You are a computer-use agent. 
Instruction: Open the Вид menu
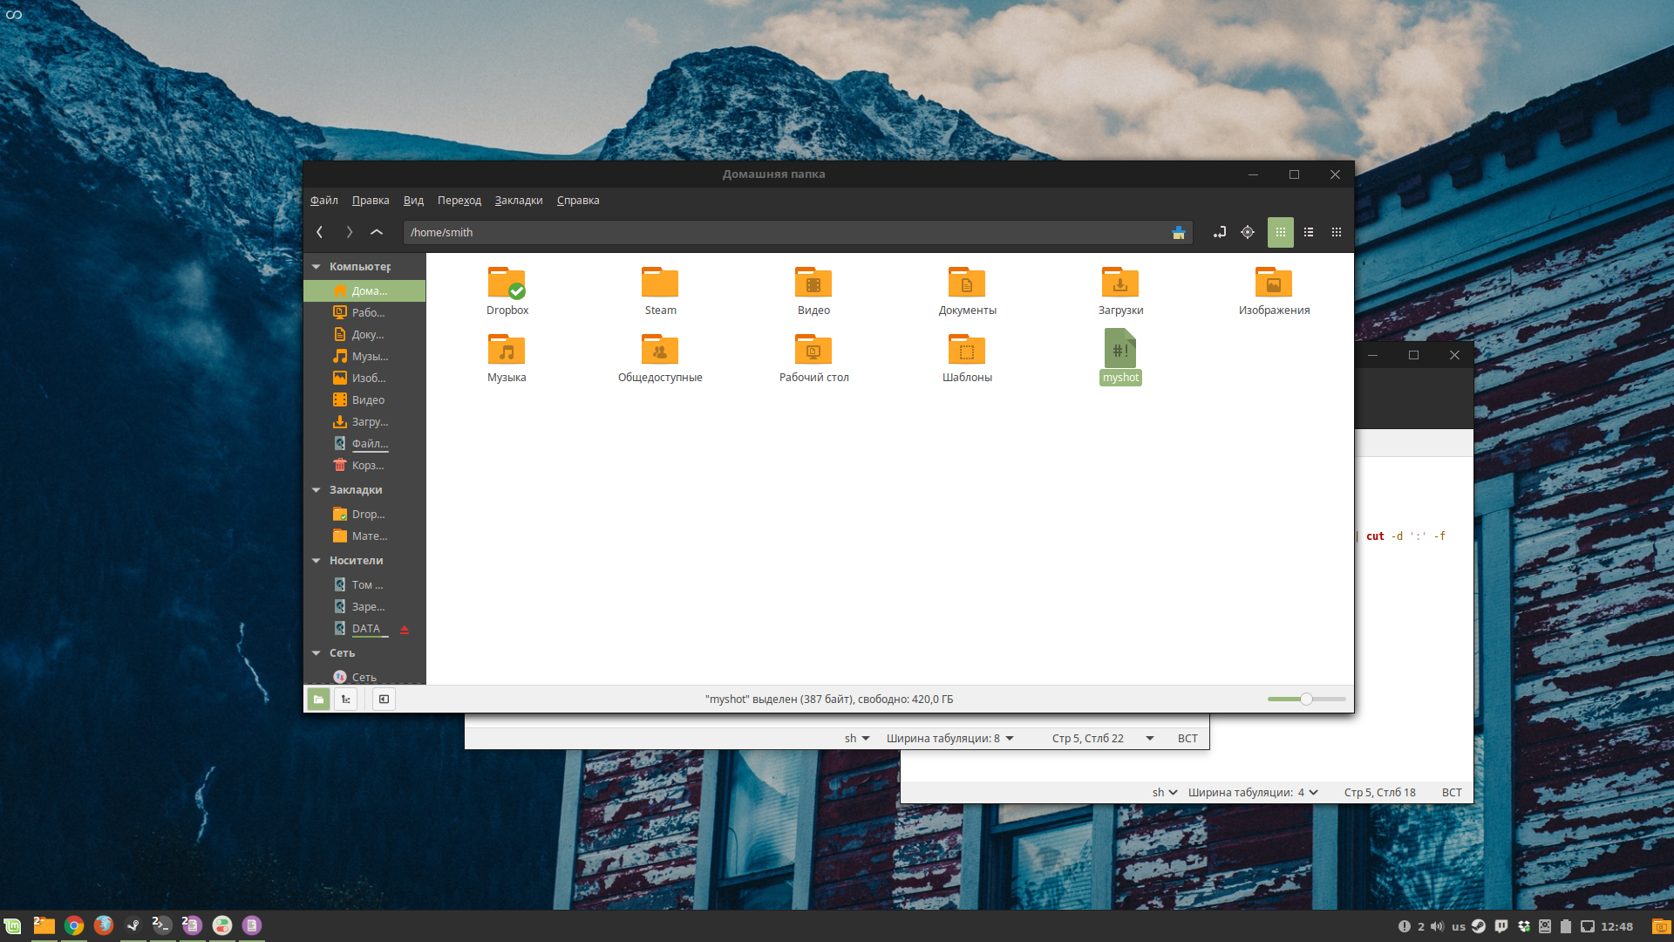click(413, 201)
